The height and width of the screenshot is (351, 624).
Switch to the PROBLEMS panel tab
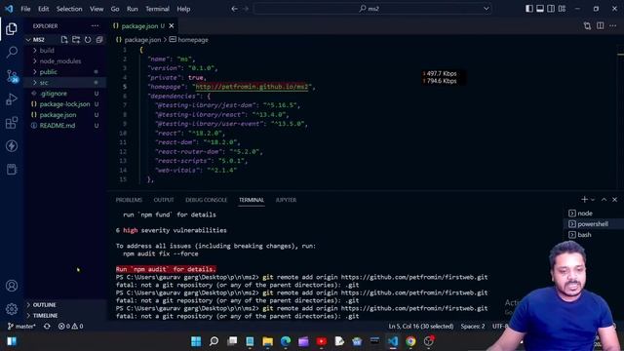coord(129,200)
